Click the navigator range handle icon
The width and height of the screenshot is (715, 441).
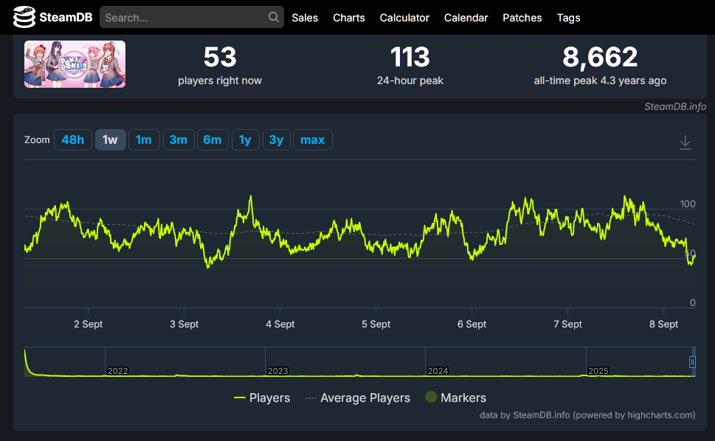coord(692,362)
